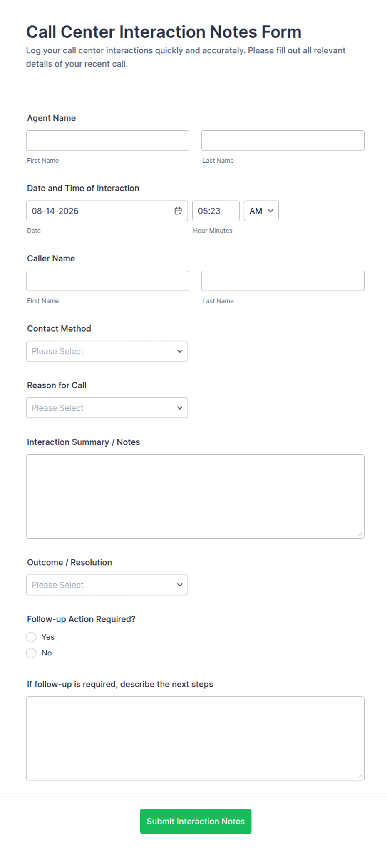This screenshot has height=854, width=387.
Task: Open the calendar picker icon in Date field
Action: click(x=178, y=211)
